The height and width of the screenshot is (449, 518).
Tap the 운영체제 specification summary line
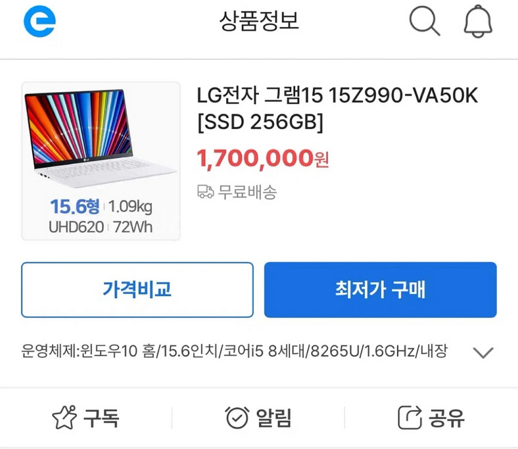point(234,351)
